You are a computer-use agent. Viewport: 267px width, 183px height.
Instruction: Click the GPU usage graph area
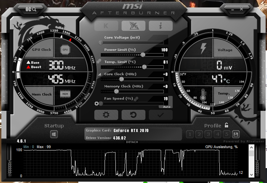(x=130, y=162)
